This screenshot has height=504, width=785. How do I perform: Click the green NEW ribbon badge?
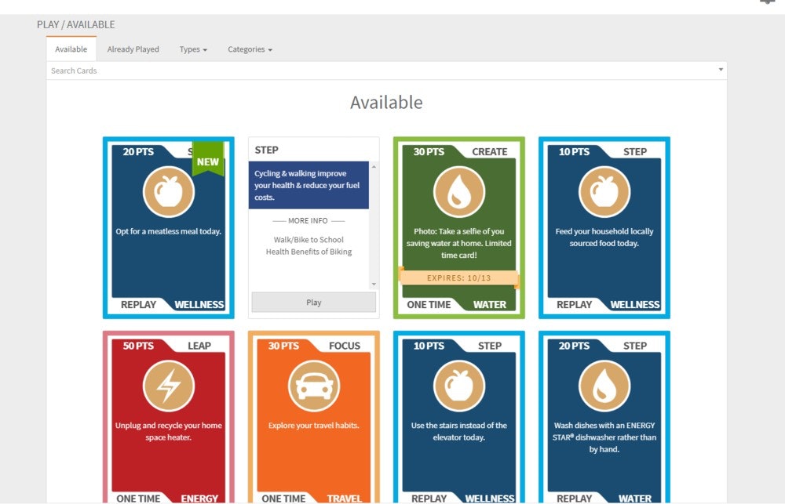(x=208, y=161)
